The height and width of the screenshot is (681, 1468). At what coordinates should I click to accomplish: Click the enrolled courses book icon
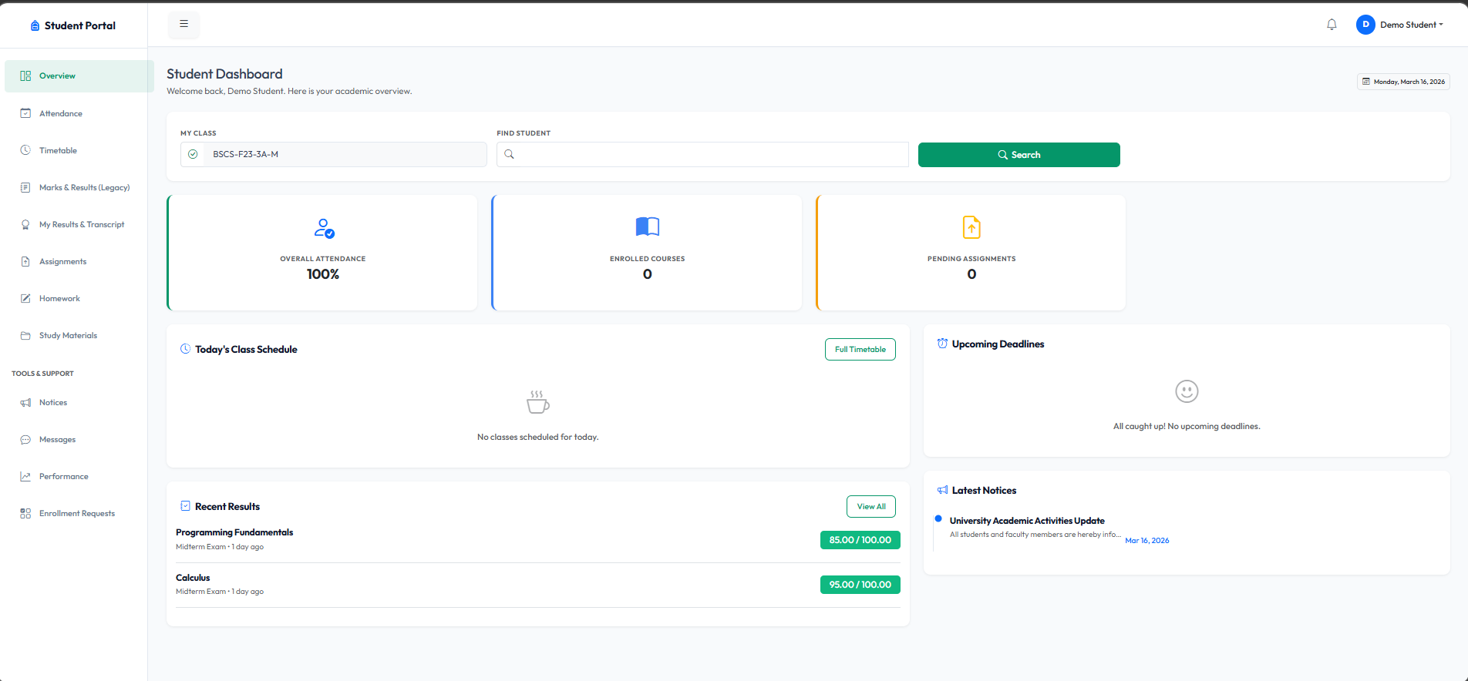[x=647, y=226]
